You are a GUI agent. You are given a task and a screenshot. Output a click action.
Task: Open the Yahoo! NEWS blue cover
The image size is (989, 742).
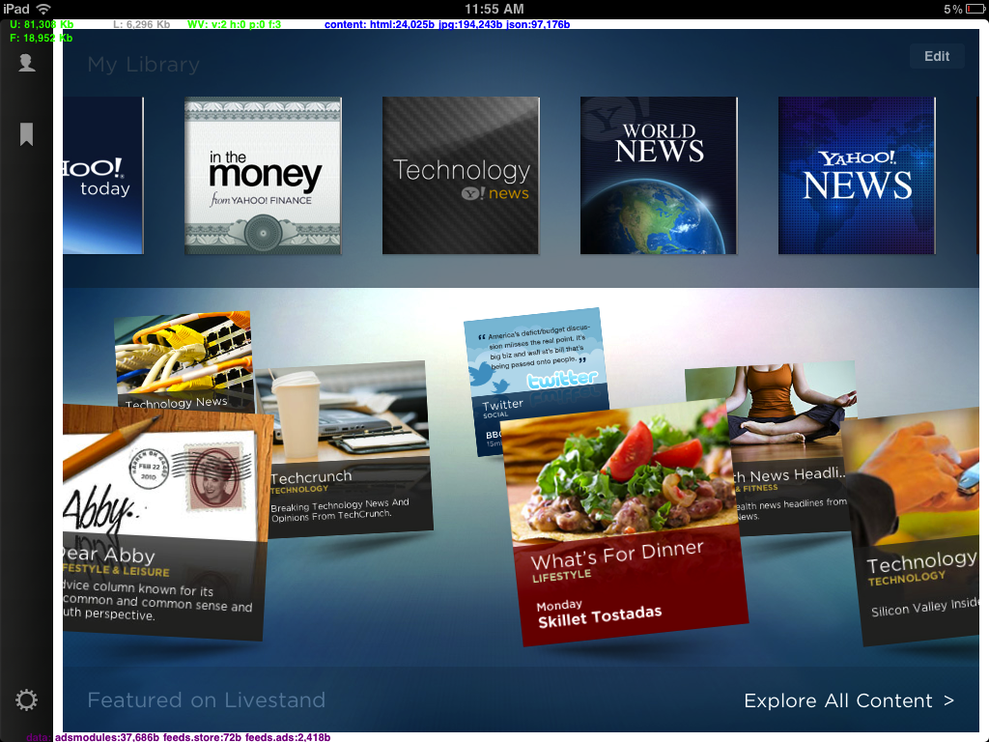[x=857, y=176]
